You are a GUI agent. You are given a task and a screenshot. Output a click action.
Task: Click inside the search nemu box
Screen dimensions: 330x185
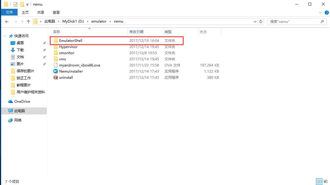[x=293, y=21]
